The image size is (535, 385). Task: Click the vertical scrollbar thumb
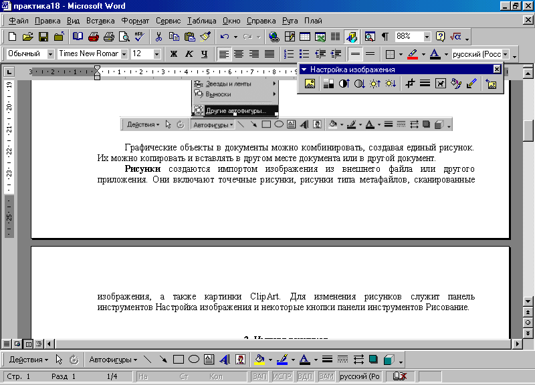528,130
